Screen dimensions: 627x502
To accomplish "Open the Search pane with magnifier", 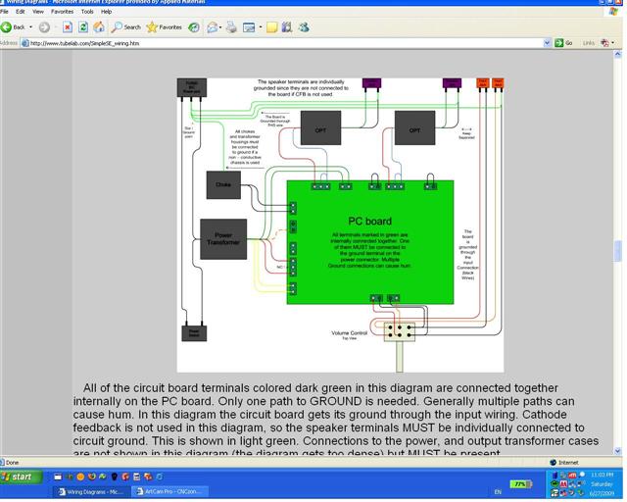I will click(x=126, y=27).
